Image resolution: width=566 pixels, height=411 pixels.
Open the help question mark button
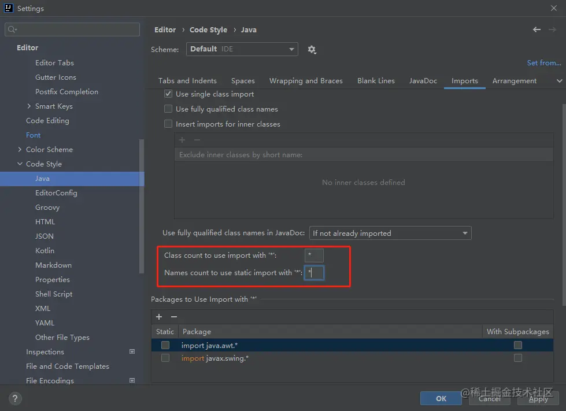coord(15,398)
